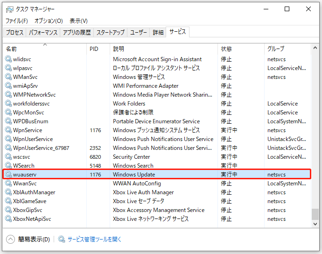Viewport: 322px width, 254px height.
Task: Click the gear icon beside XblGameSave
Action: 8,201
